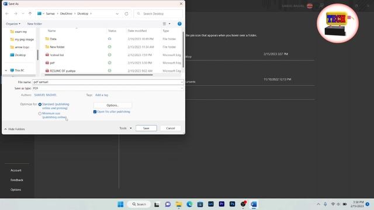Click the Save button
Screen dimensions: 374x210
(x=146, y=128)
